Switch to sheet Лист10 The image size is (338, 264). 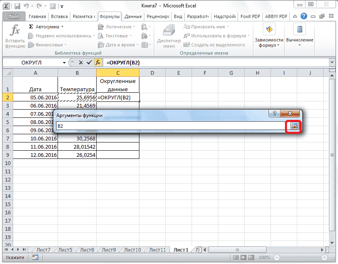tap(133, 249)
